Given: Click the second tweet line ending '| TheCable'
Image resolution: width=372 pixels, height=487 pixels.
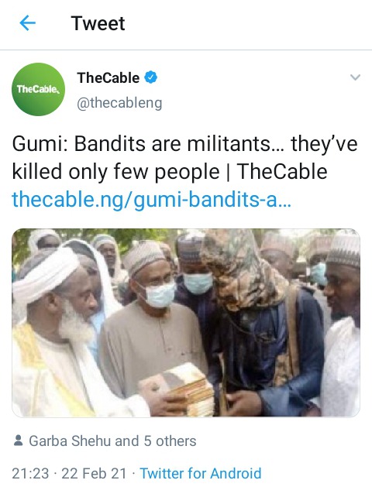Looking at the screenshot, I should tap(170, 171).
